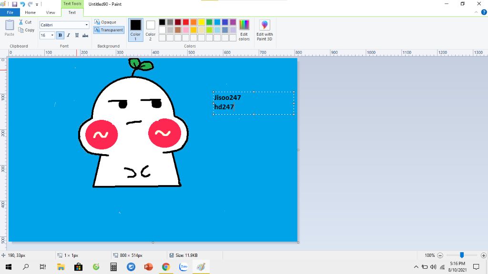Toggle Strikethrough formatting
This screenshot has height=274, width=488.
click(x=85, y=35)
